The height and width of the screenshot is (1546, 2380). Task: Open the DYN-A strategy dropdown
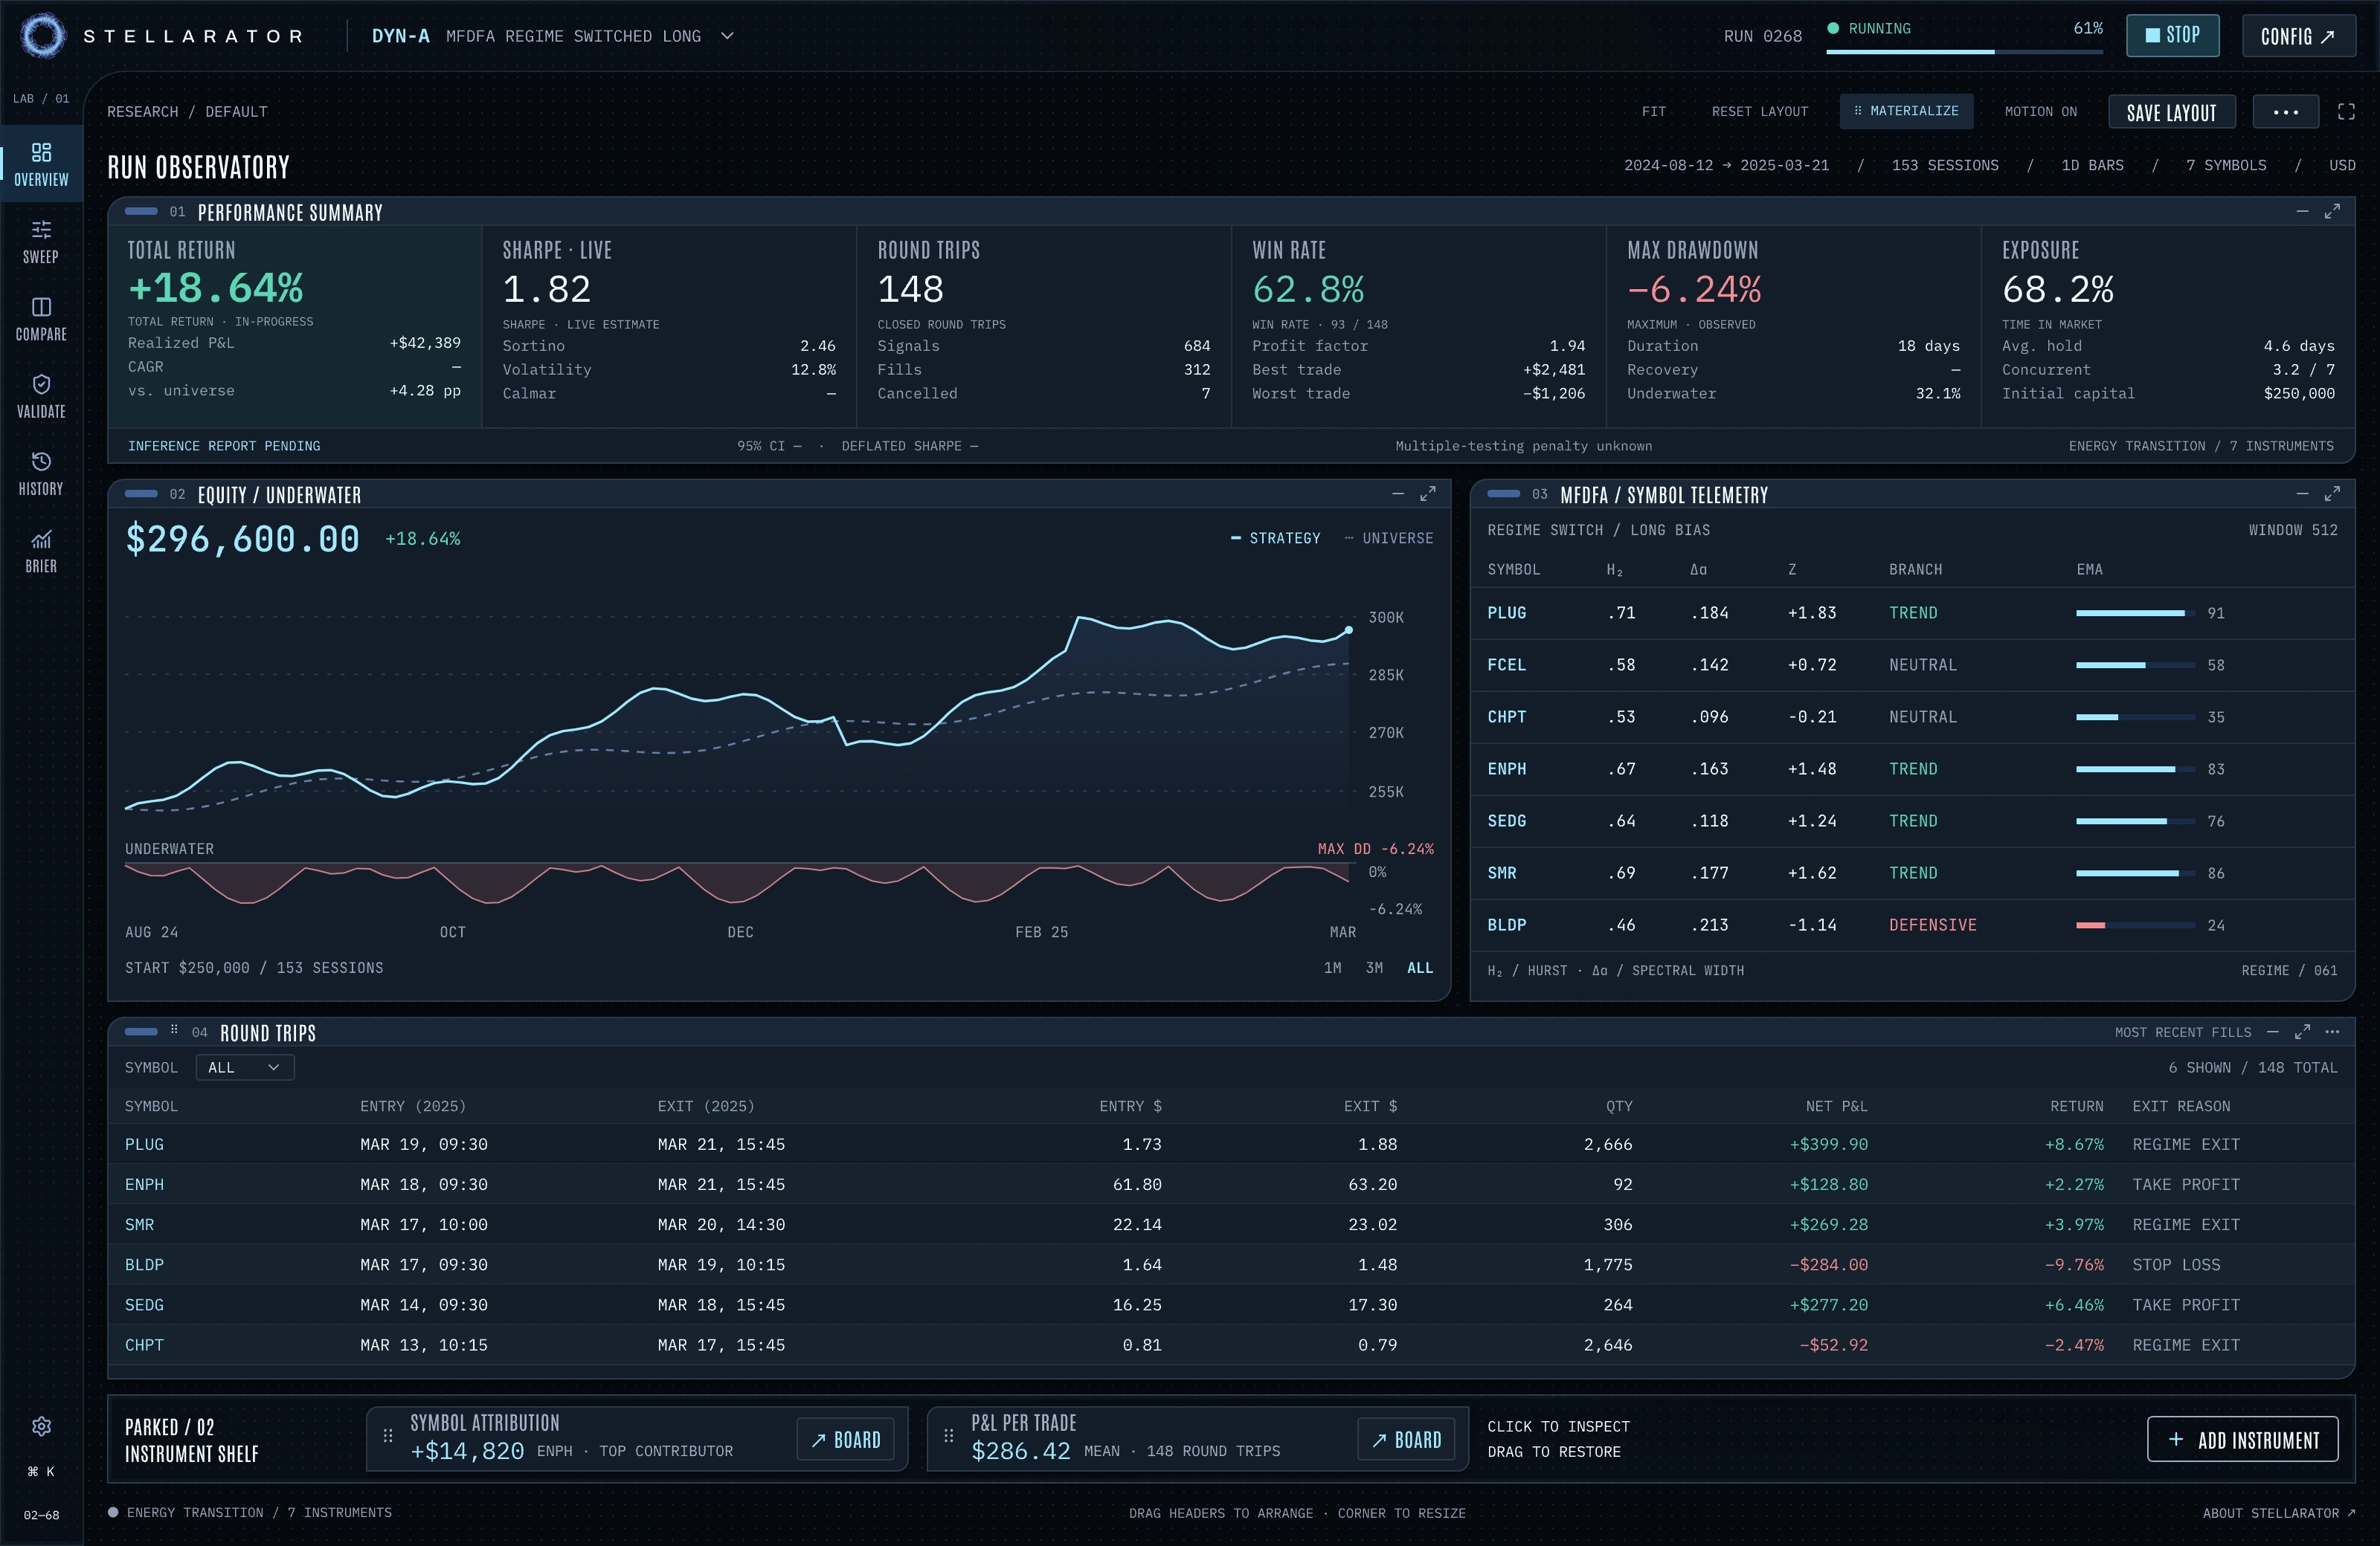553,36
